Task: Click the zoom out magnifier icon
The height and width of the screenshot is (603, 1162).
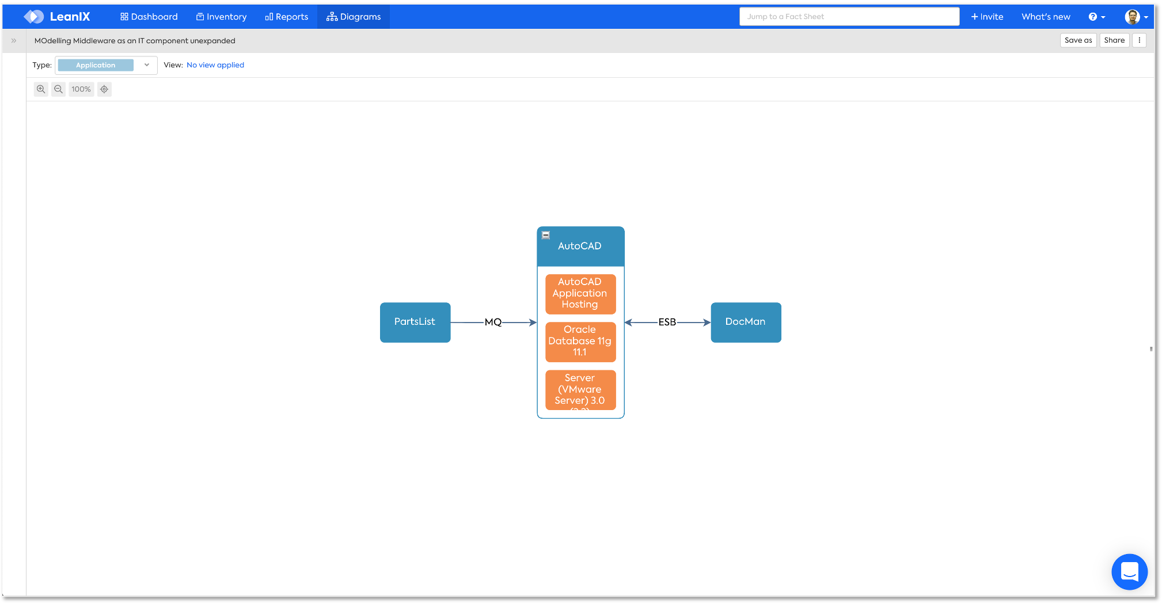Action: 58,89
